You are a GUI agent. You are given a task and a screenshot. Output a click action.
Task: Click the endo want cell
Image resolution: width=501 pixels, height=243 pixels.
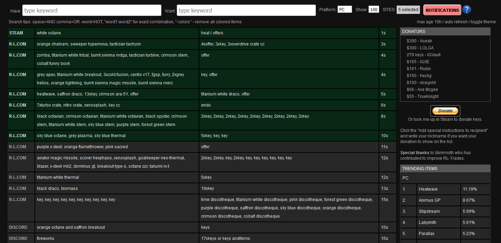pyautogui.click(x=289, y=105)
